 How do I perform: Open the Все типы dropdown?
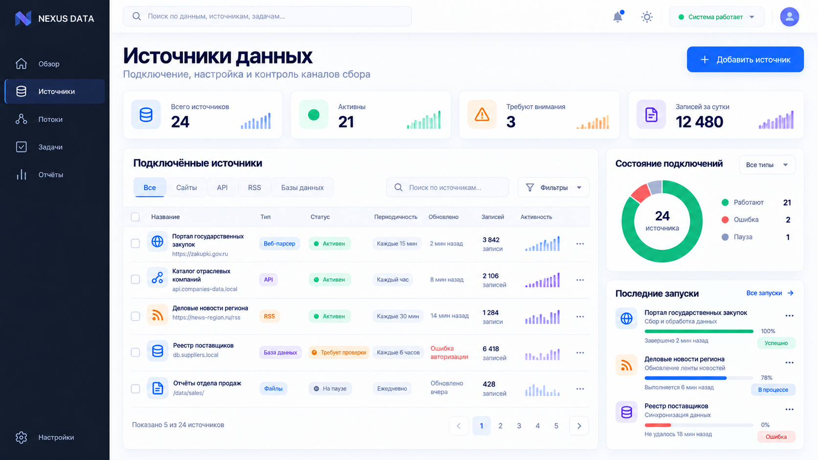point(767,165)
